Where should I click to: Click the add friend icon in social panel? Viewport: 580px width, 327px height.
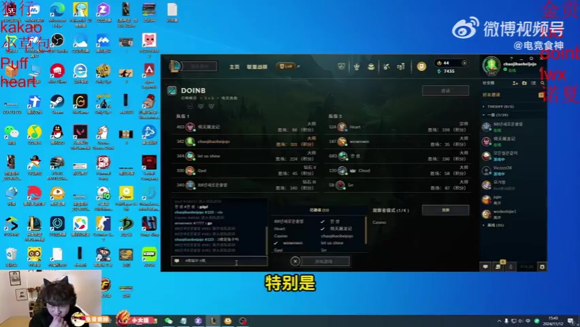(x=515, y=83)
